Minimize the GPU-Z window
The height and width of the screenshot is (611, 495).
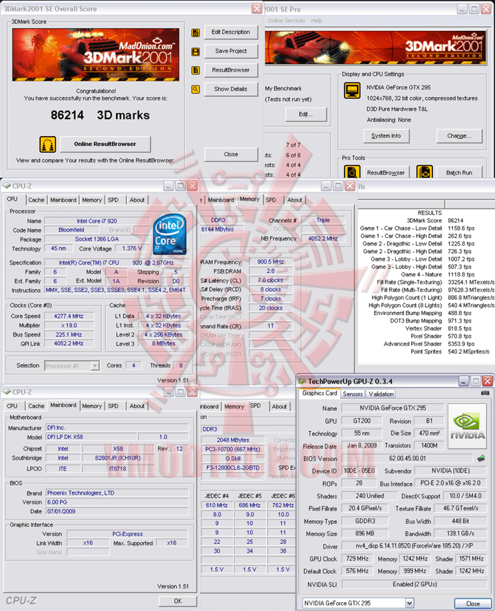coord(463,381)
